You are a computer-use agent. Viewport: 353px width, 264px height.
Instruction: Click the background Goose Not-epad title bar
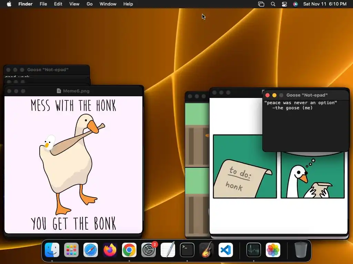coord(47,69)
